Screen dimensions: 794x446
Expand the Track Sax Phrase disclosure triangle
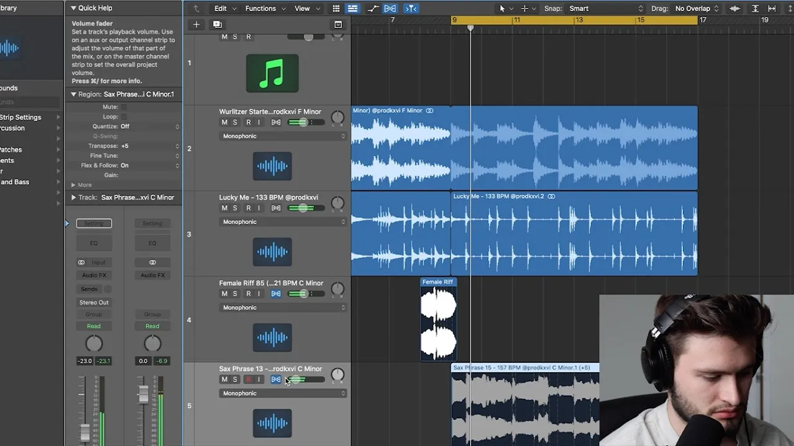(x=73, y=198)
